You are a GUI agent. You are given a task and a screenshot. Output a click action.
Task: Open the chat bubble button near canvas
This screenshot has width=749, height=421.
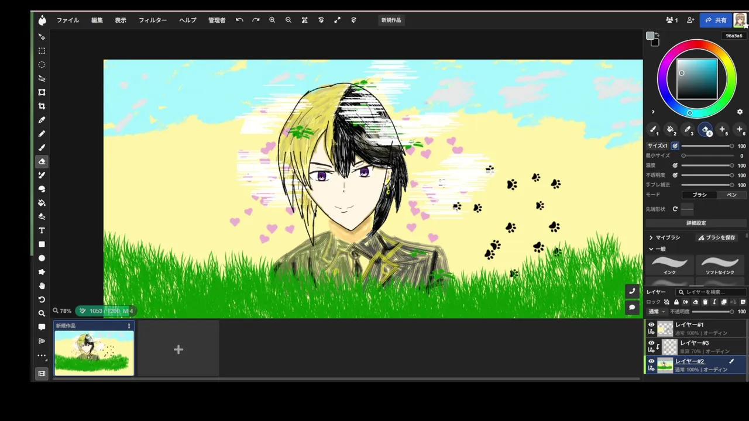coord(632,307)
